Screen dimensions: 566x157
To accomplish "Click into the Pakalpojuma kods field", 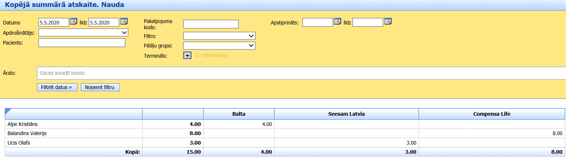I will click(x=211, y=24).
